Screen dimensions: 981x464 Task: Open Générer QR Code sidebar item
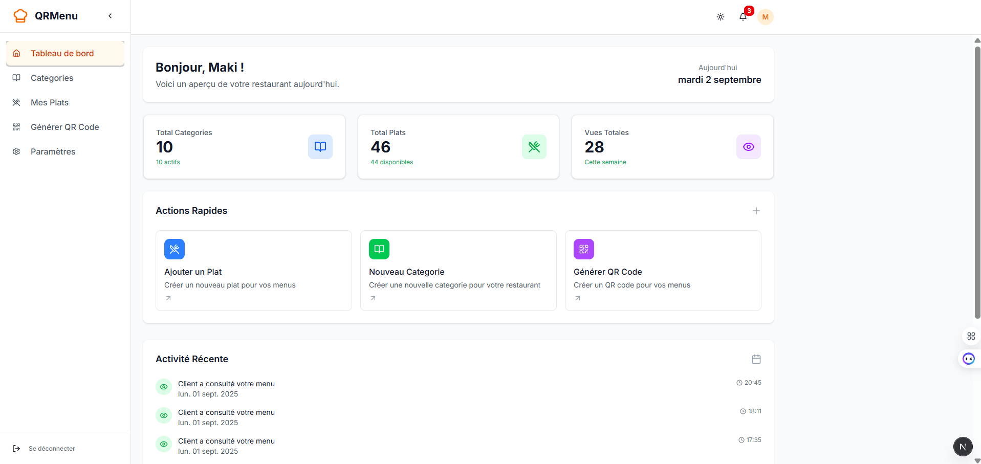click(64, 127)
